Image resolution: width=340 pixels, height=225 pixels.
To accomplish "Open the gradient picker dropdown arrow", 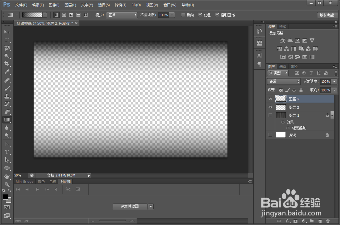I will tap(45, 15).
